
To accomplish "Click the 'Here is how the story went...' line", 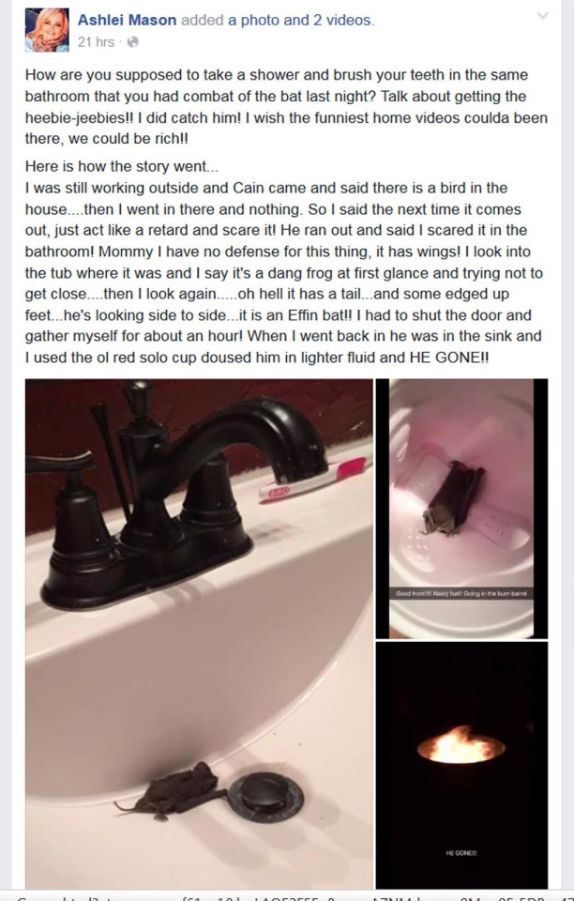I will 122,167.
